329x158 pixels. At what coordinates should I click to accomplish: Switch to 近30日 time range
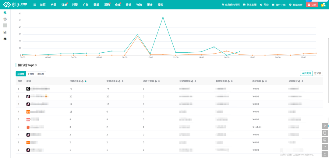[x=318, y=73]
